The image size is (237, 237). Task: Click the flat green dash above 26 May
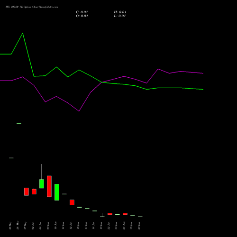(19, 123)
